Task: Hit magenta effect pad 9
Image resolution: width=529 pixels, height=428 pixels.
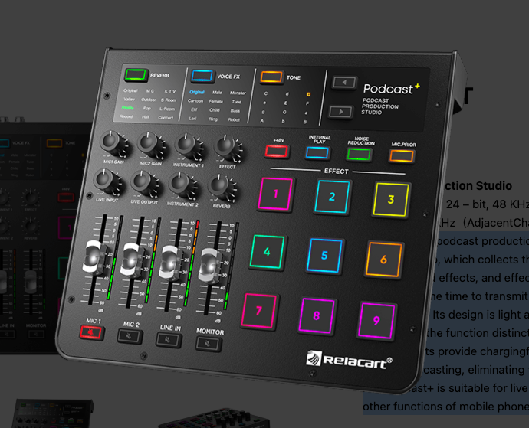Action: [x=376, y=321]
